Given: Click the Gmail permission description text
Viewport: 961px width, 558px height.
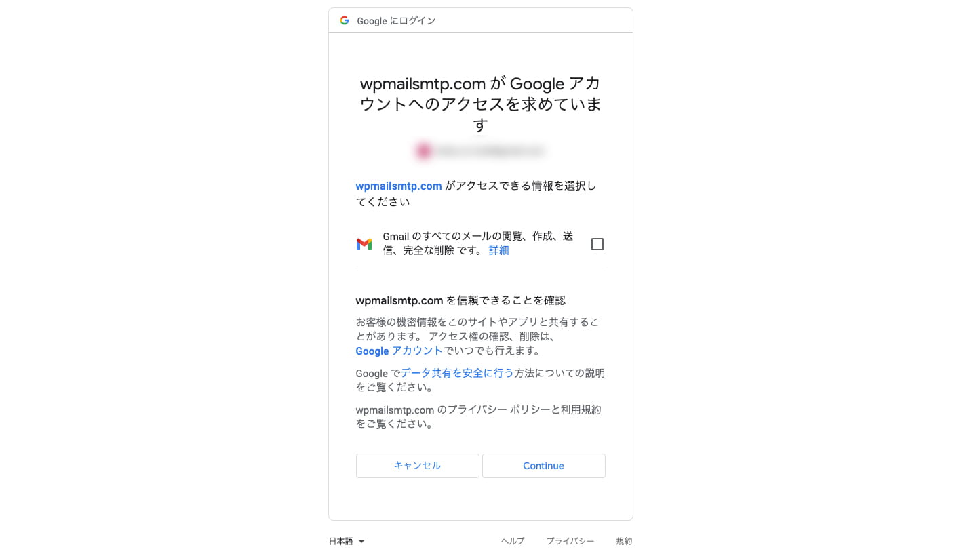Looking at the screenshot, I should tap(478, 243).
